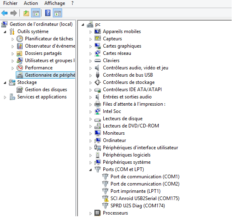Collapse the Stockage node arrow
Viewport: 232px width, 217px height.
pos(5,83)
